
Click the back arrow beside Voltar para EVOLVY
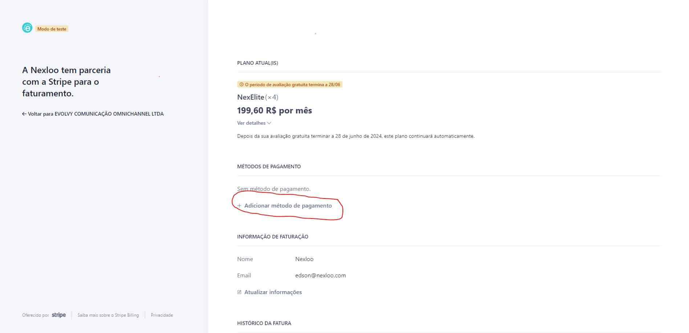[24, 114]
